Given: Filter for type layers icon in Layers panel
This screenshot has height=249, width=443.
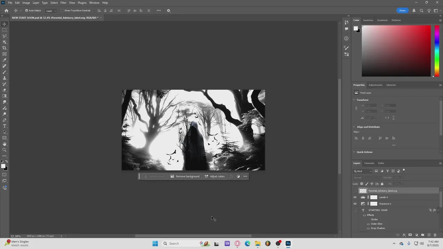Looking at the screenshot, I should [x=388, y=171].
